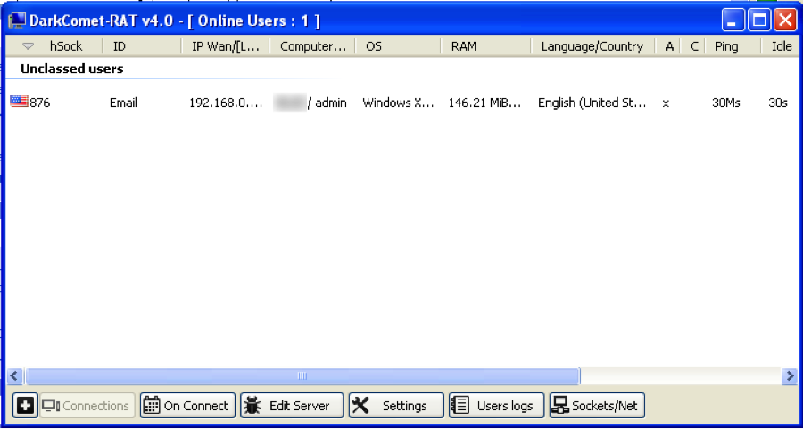Click the Windows X... OS cell
The image size is (803, 429).
(399, 103)
